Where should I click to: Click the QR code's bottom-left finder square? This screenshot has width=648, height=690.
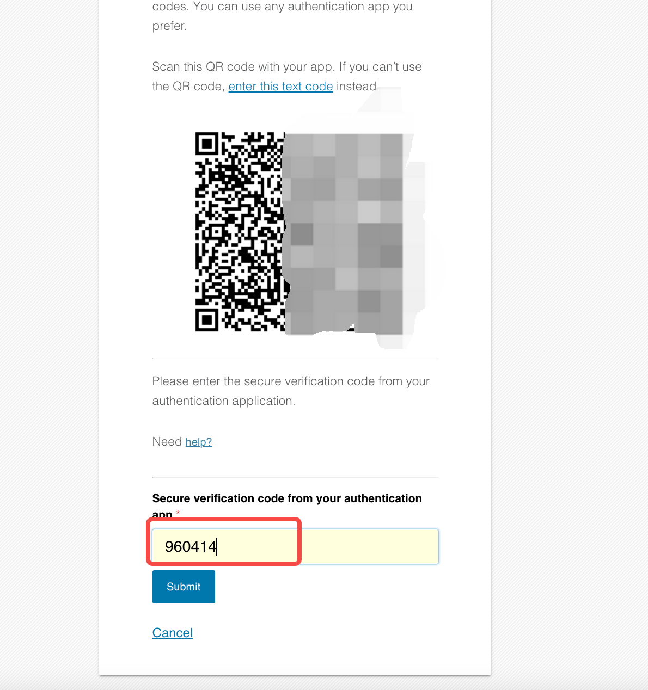pyautogui.click(x=207, y=320)
